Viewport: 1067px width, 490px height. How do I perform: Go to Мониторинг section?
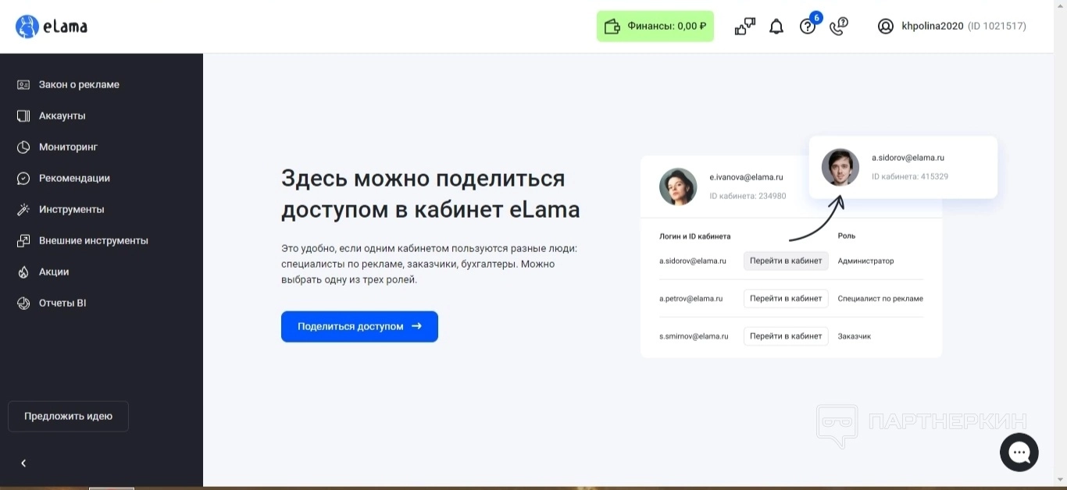click(x=68, y=147)
